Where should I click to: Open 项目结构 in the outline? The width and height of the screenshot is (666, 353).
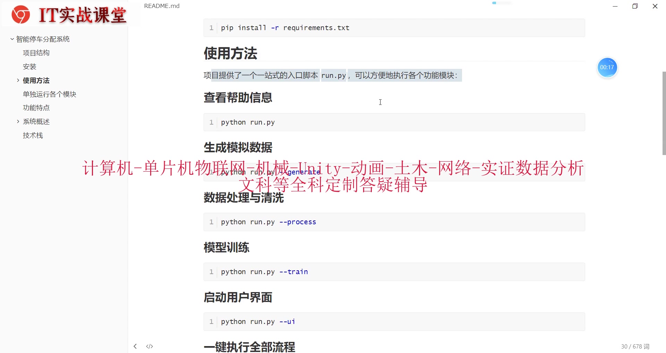point(36,53)
